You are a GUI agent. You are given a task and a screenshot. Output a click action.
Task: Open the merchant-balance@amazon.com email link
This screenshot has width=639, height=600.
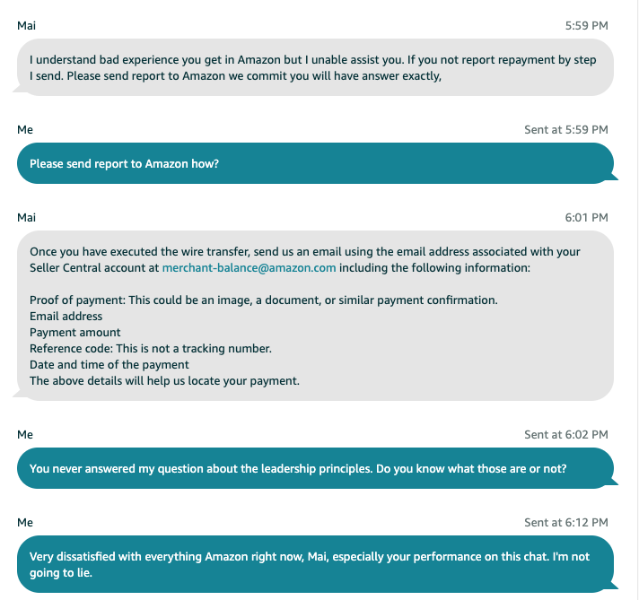(249, 268)
